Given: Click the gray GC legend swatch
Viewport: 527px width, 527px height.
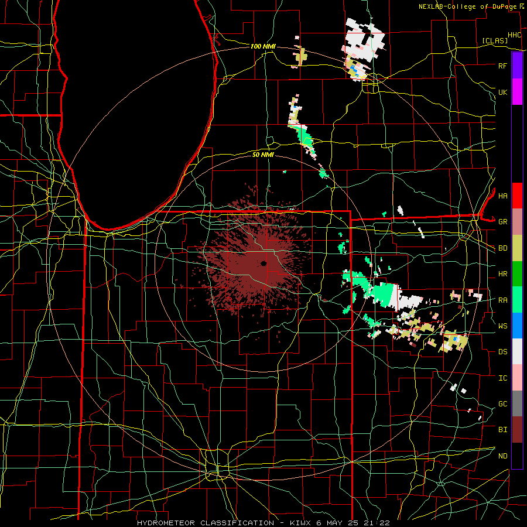Looking at the screenshot, I should tap(517, 403).
